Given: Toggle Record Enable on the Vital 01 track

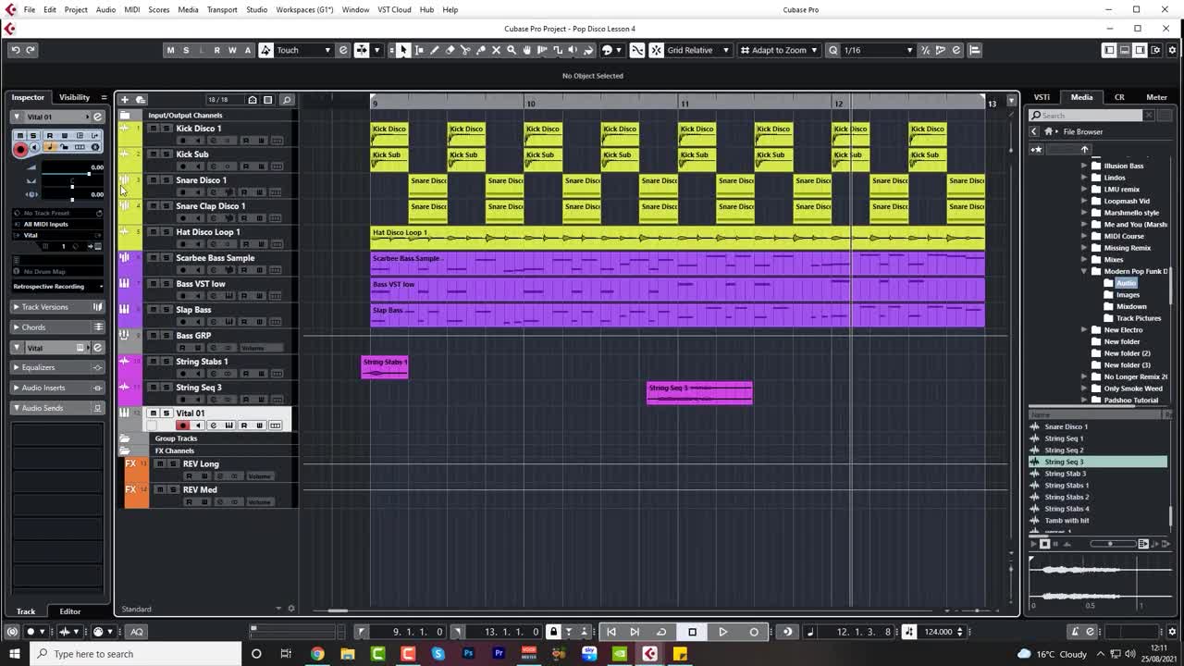Looking at the screenshot, I should [182, 425].
